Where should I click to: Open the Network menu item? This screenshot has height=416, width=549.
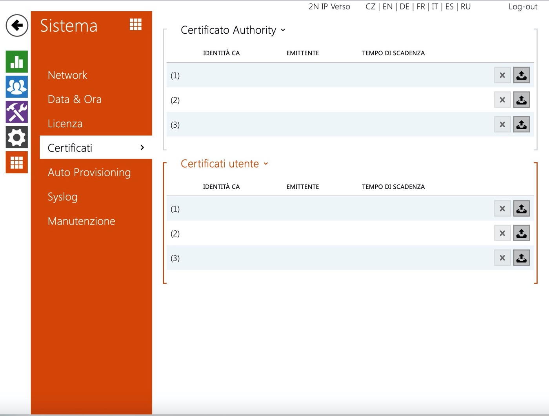[x=67, y=75]
